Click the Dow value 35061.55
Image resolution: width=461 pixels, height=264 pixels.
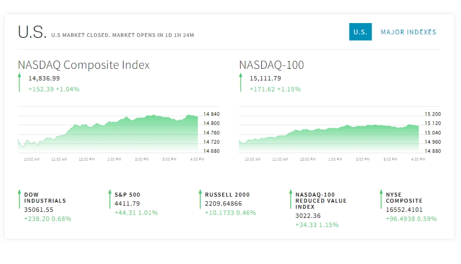[x=39, y=210]
